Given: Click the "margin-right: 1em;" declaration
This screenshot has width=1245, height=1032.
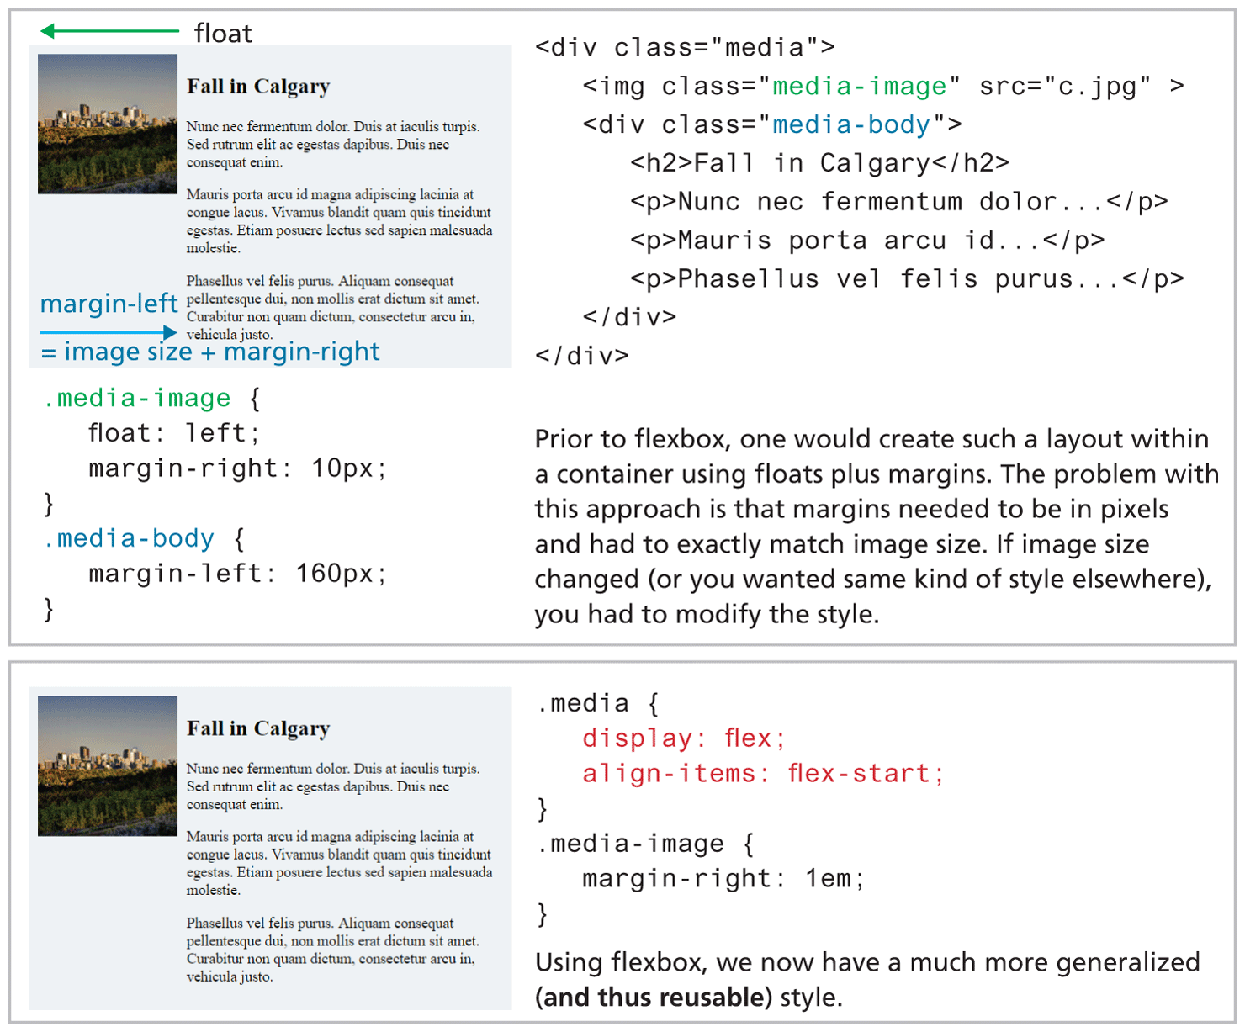Looking at the screenshot, I should point(723,879).
